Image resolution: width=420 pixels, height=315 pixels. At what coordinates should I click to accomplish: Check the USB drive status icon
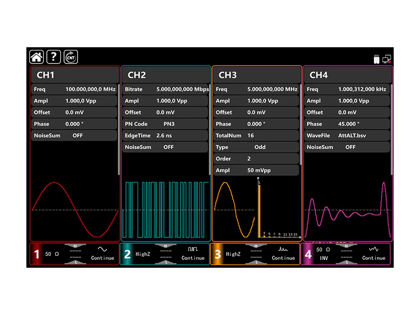376,59
